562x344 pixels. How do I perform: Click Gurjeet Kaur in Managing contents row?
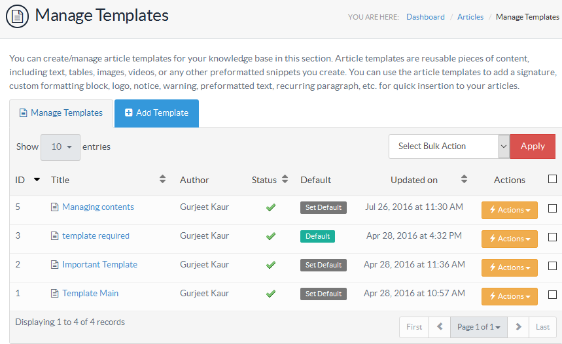204,207
